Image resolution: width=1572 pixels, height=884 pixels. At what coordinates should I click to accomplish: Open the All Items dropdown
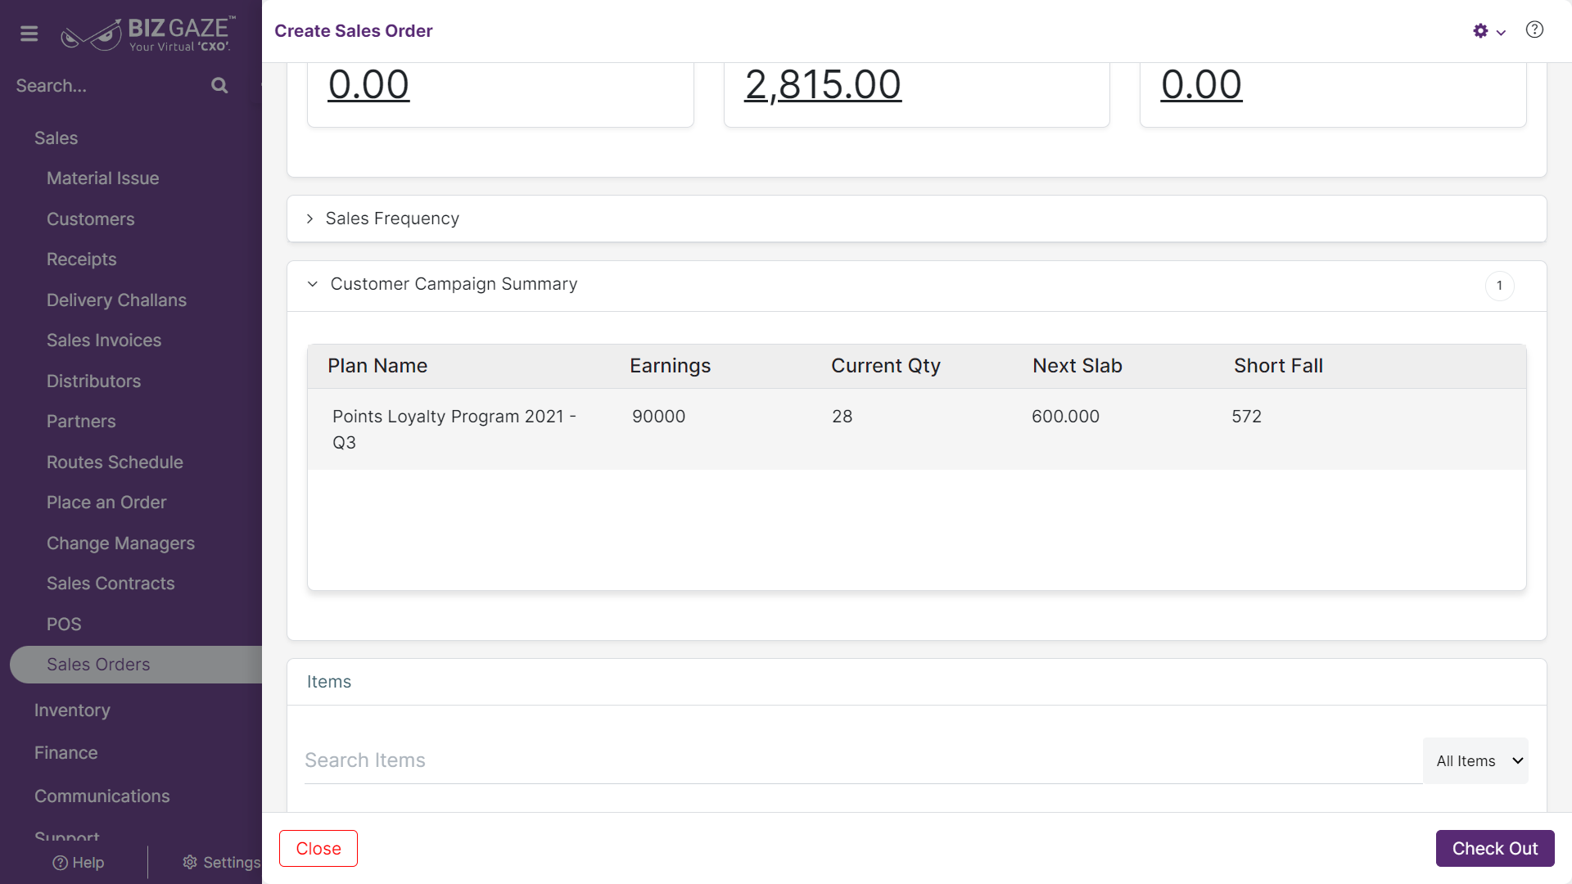(x=1475, y=761)
